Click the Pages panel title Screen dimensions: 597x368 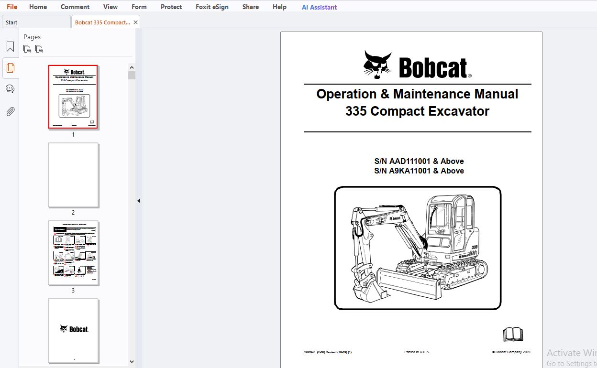click(32, 37)
